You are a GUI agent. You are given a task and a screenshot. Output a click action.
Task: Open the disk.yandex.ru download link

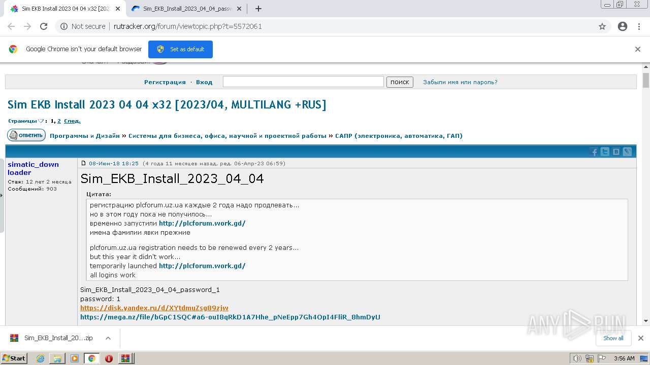click(x=154, y=308)
